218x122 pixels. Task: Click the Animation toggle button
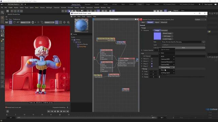pos(164,30)
